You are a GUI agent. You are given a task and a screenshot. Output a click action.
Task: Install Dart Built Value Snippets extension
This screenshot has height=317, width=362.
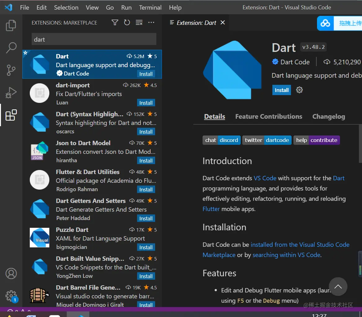click(x=146, y=276)
